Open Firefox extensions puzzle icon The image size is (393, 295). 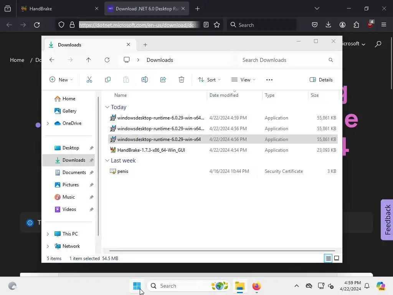[x=356, y=25]
